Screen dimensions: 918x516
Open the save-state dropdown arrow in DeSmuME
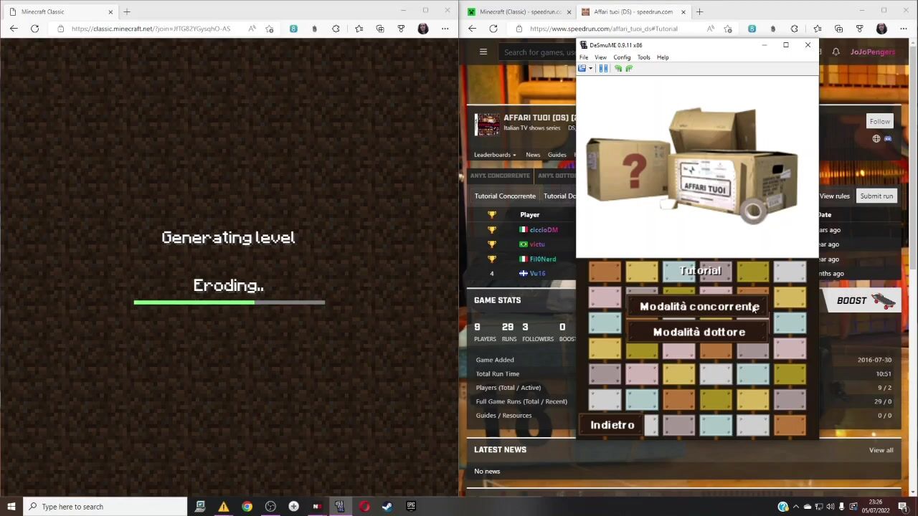point(590,69)
